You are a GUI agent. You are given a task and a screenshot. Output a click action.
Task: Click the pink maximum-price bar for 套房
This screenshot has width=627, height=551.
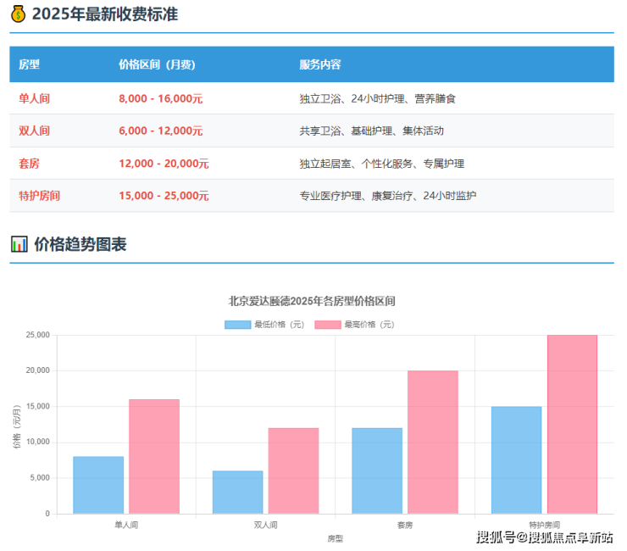pyautogui.click(x=432, y=442)
